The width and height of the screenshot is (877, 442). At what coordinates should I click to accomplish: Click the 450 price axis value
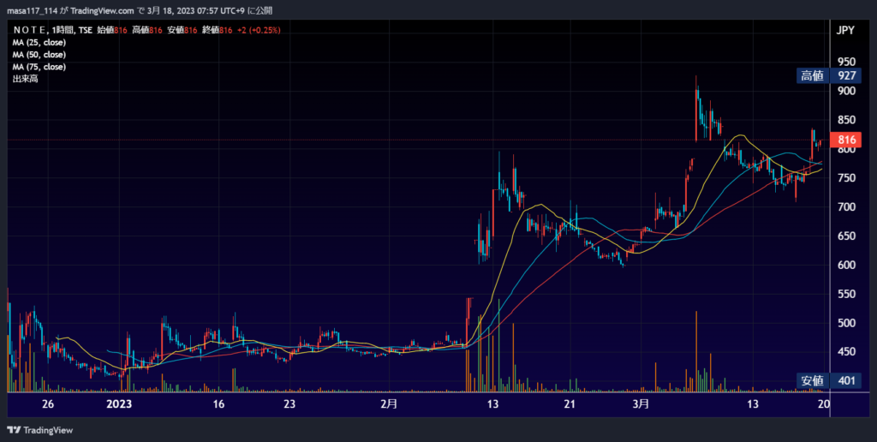845,352
